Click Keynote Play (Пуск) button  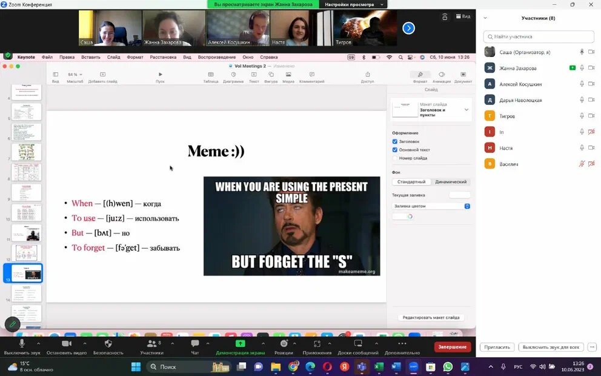click(x=160, y=75)
